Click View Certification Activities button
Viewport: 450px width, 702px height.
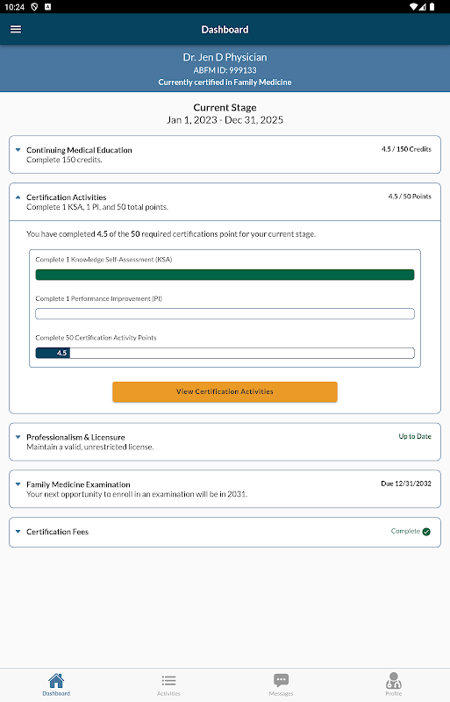pos(225,391)
